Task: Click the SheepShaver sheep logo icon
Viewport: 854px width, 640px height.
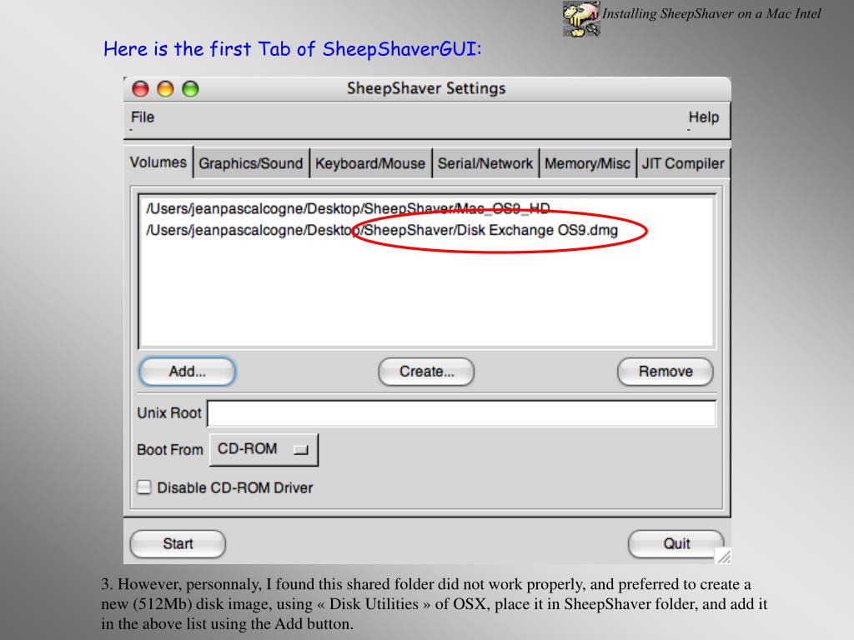Action: (581, 18)
